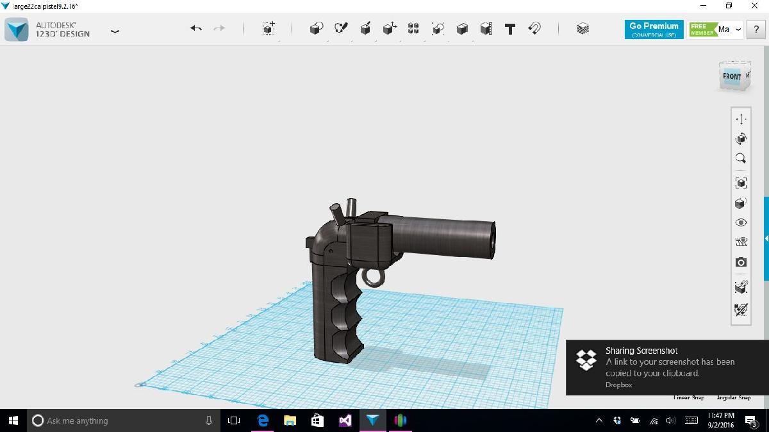
Task: Click the Go Premium button
Action: point(653,29)
